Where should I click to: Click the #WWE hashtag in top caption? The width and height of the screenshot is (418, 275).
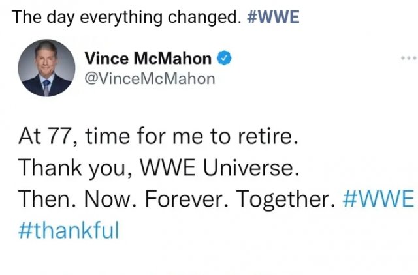(x=275, y=17)
